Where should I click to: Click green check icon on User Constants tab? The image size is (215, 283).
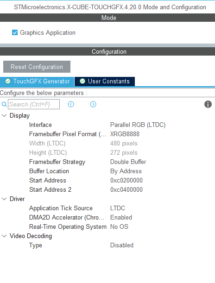82,81
